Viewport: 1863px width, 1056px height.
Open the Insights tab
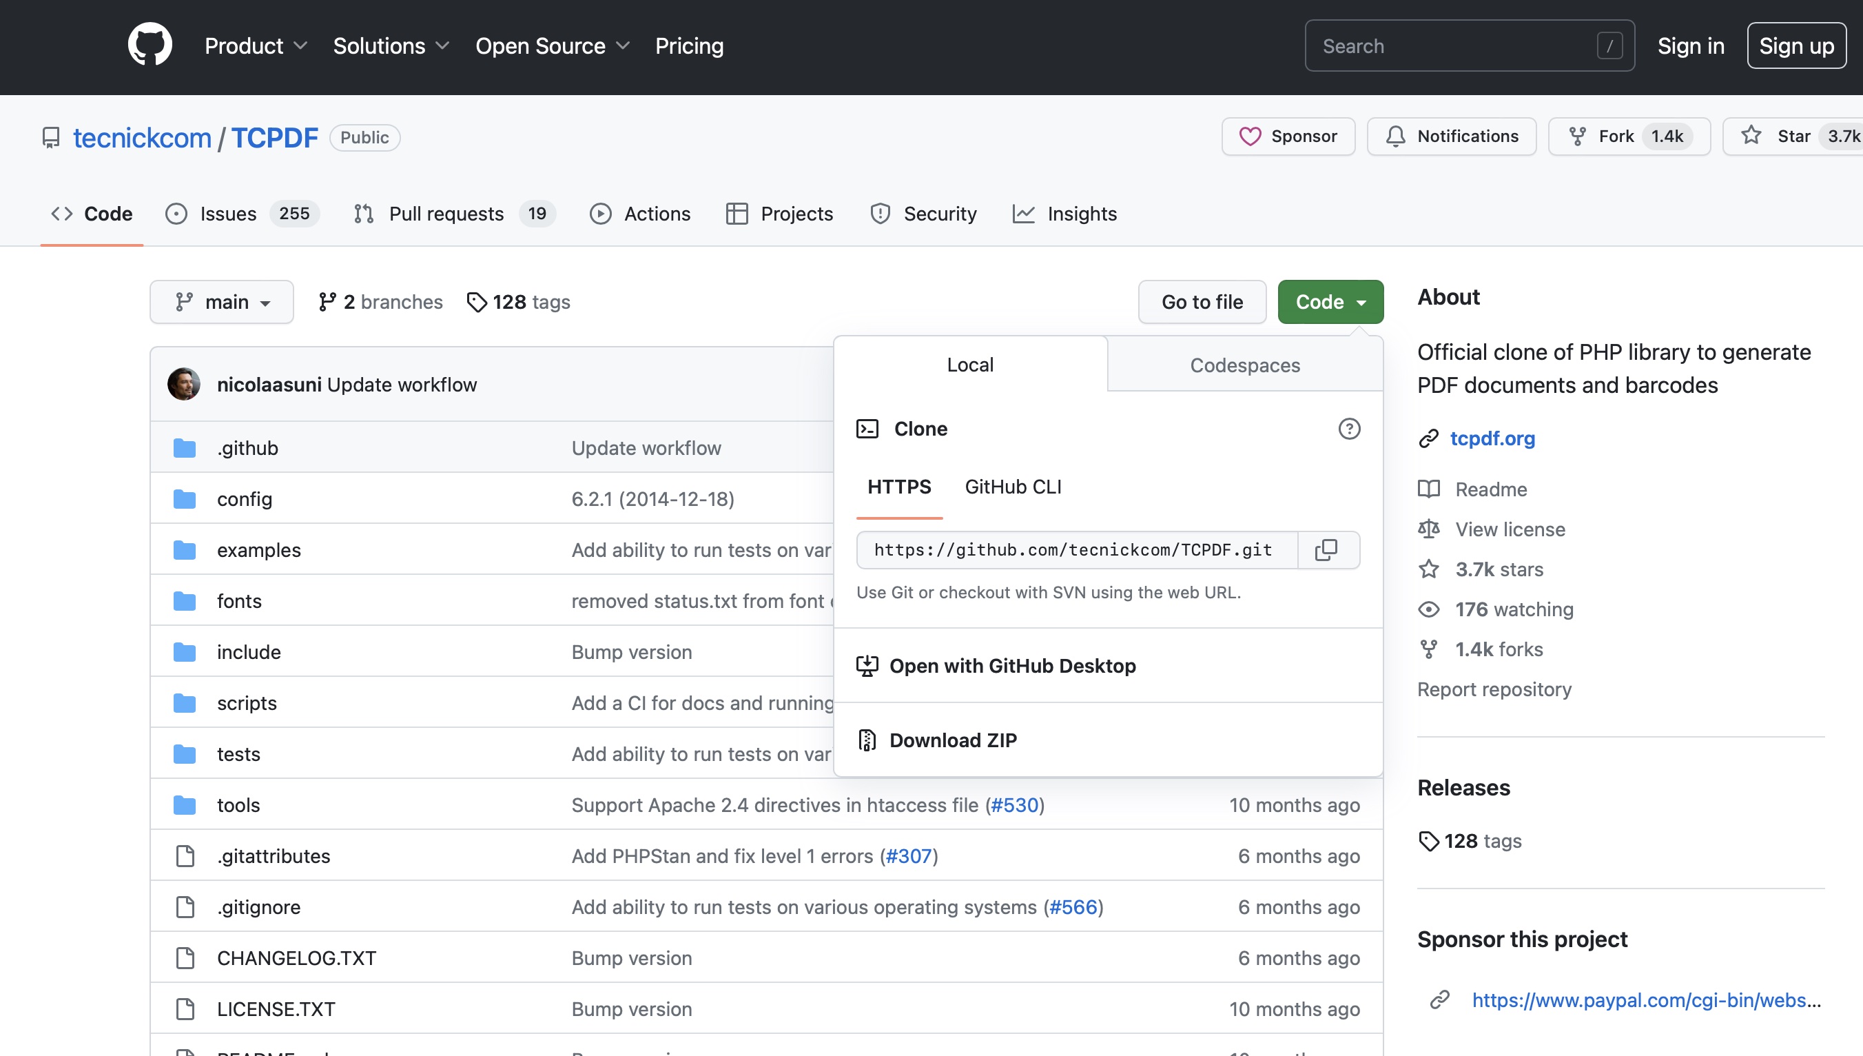tap(1065, 213)
